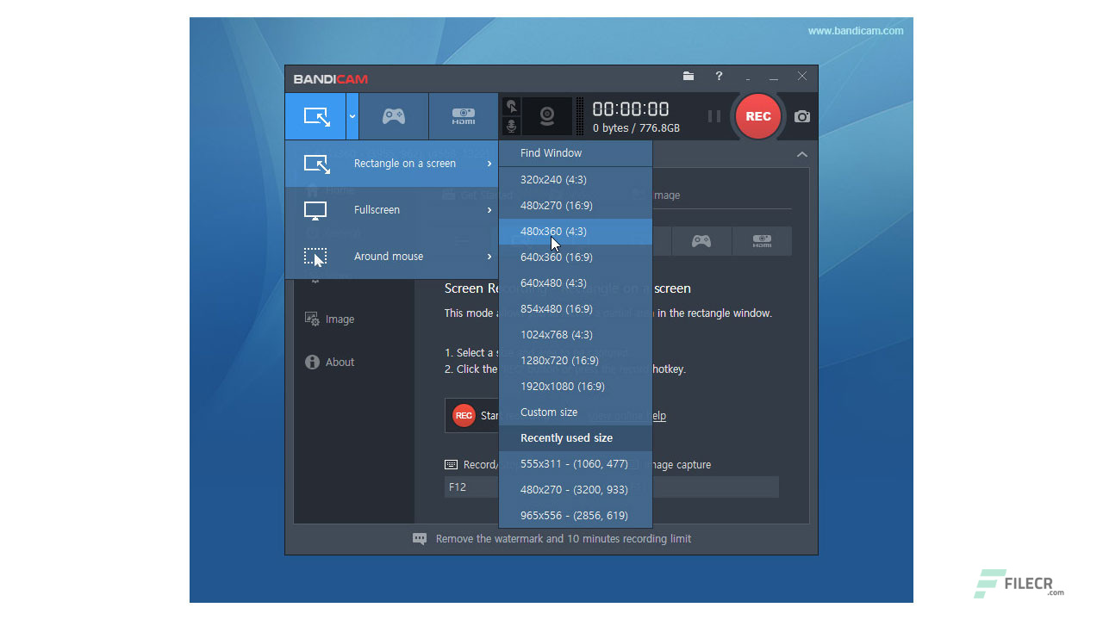Pick the 480x270 (16:9) preset size
The image size is (1103, 620).
(576, 206)
